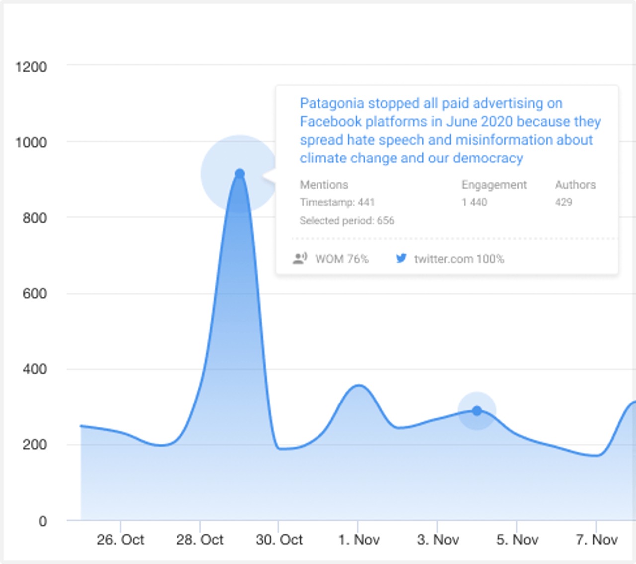
Task: Select the 1. Nov date label
Action: click(x=359, y=540)
